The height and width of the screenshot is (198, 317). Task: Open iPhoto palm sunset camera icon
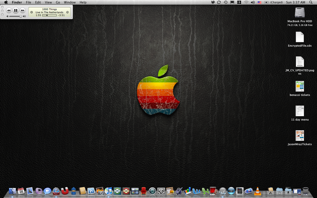(100, 191)
